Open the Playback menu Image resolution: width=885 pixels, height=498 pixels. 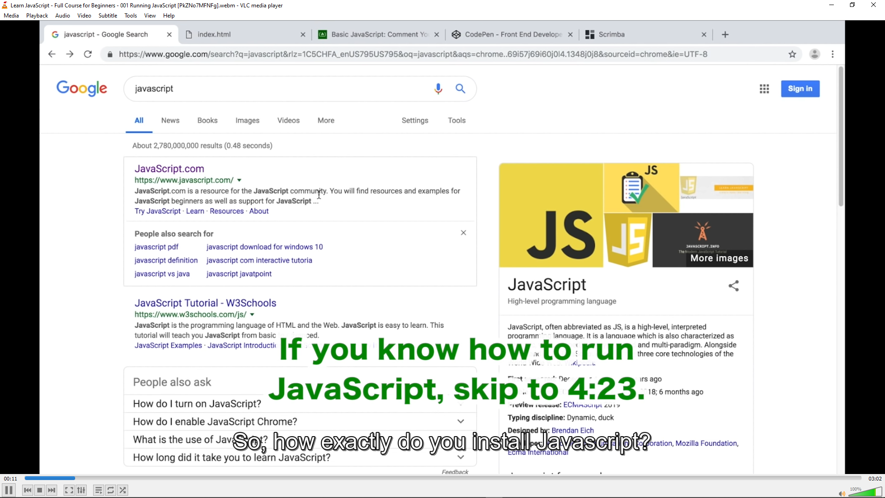click(37, 16)
